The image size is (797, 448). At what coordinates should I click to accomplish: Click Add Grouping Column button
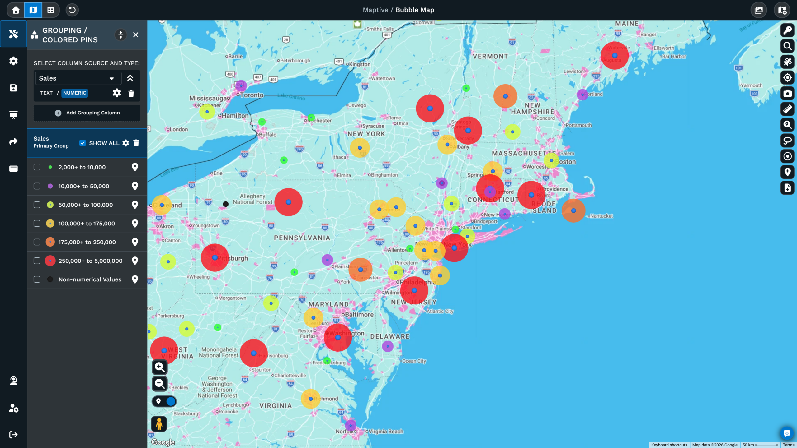87,113
